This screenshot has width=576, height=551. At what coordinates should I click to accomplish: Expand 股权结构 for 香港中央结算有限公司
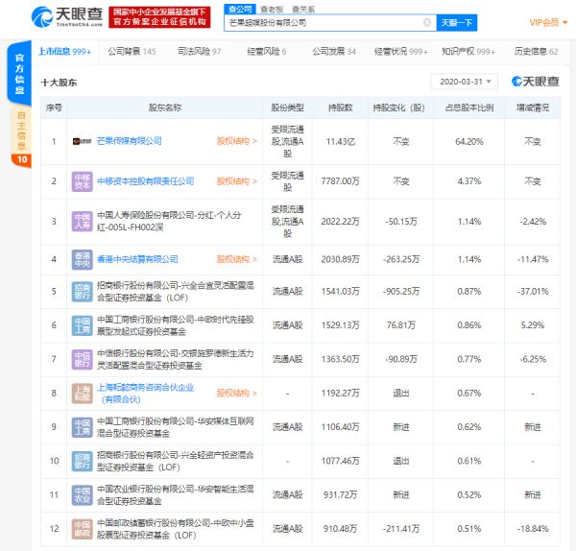(237, 259)
